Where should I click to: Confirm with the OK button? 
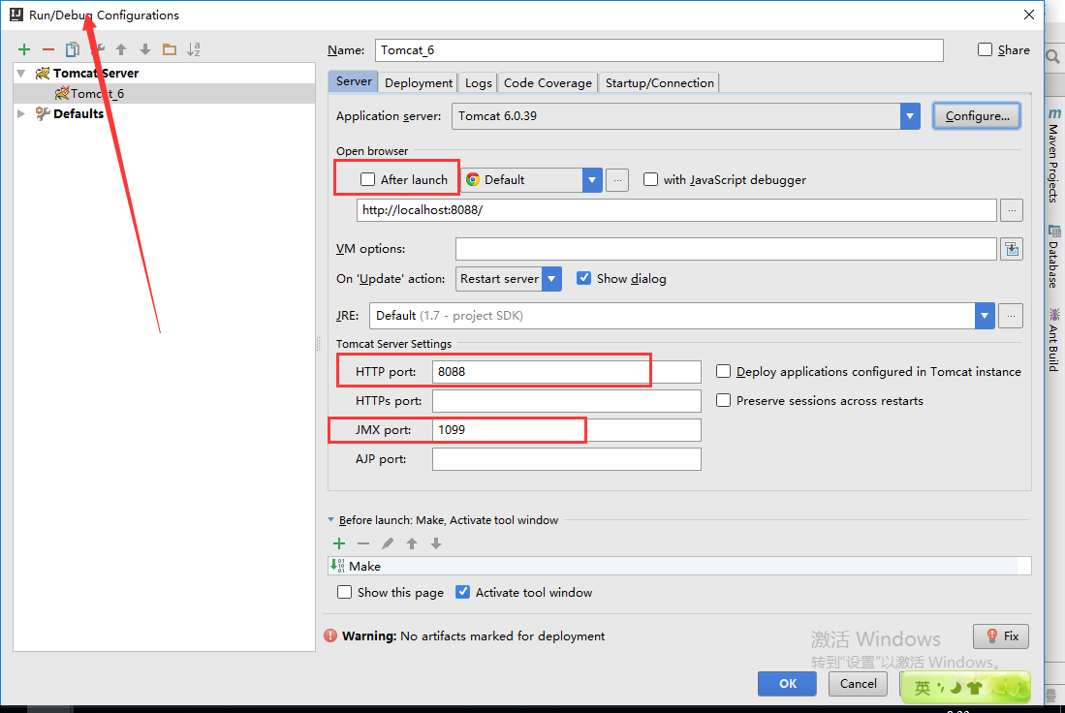(x=787, y=684)
